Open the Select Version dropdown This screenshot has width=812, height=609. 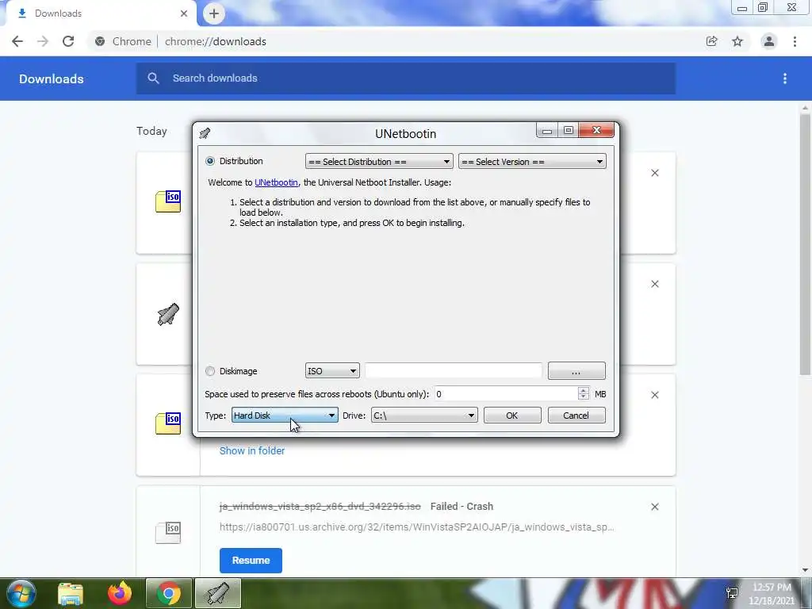[x=532, y=162]
